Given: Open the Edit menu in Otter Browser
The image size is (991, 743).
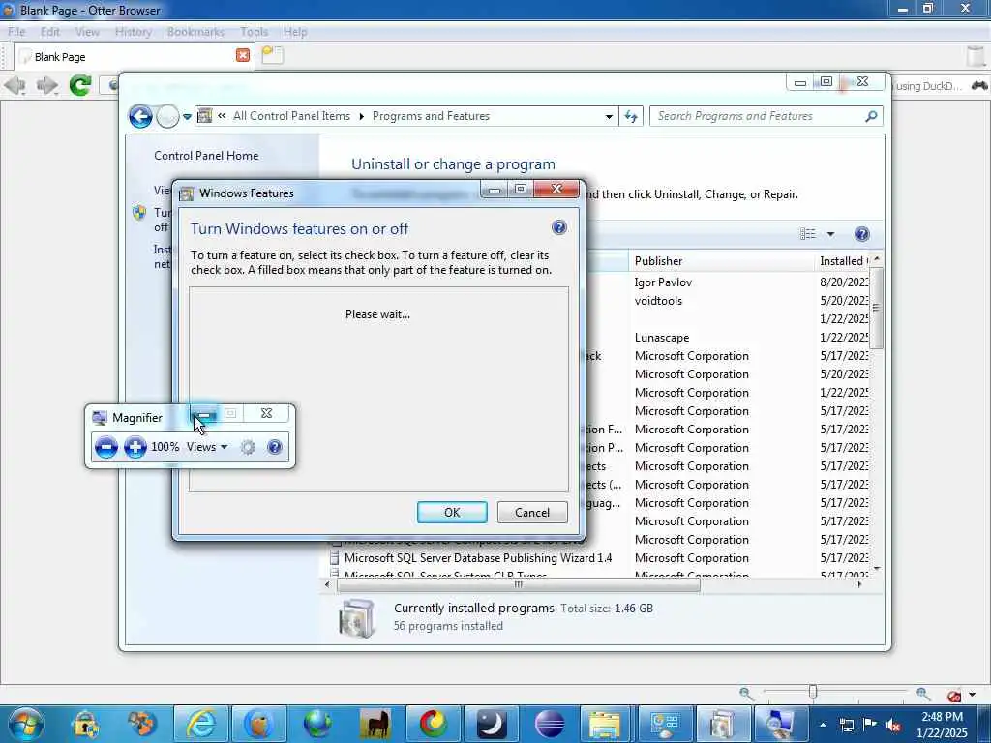Looking at the screenshot, I should [x=50, y=32].
